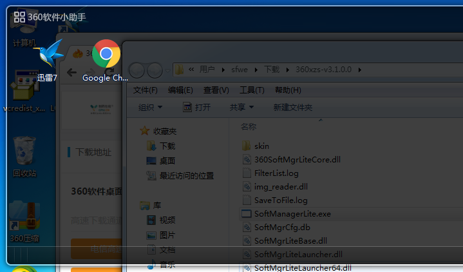Viewport: 463px width, 272px height.
Task: Click the 打开 toolbar button
Action: coord(196,107)
